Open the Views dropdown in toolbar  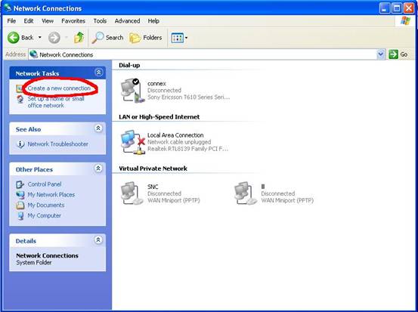click(179, 38)
